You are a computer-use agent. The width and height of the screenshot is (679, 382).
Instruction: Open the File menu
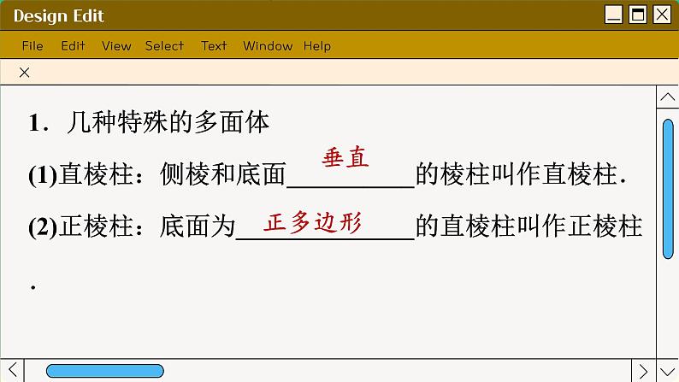[32, 46]
